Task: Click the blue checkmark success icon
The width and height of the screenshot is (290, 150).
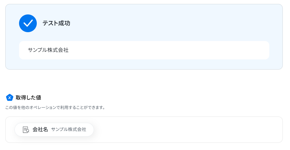Action: point(28,23)
